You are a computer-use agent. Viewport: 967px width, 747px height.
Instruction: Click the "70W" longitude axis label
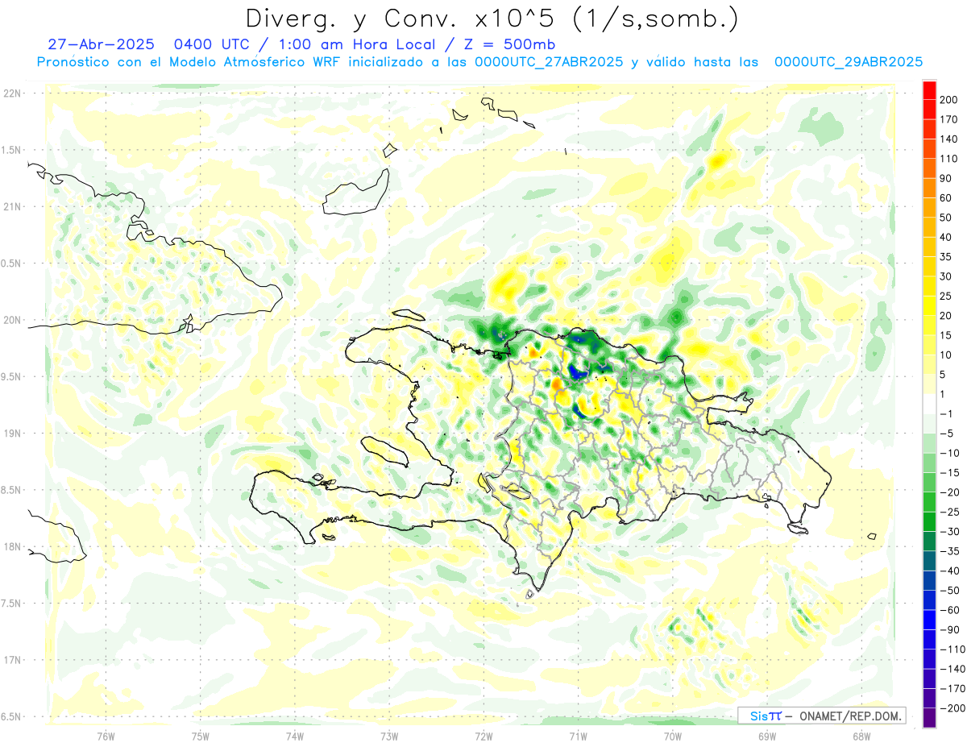click(x=673, y=736)
